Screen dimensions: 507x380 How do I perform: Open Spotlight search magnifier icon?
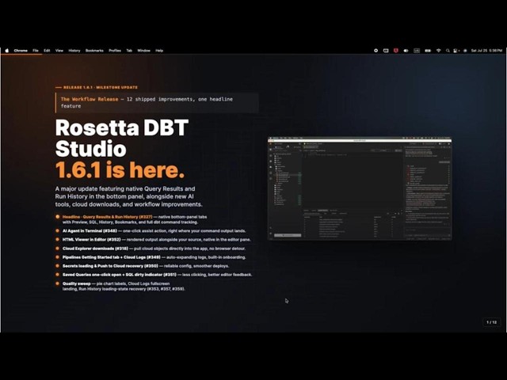[448, 51]
